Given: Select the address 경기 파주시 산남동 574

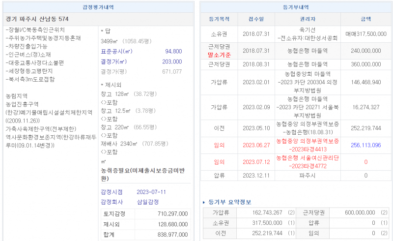Looking at the screenshot, I should [37, 19].
